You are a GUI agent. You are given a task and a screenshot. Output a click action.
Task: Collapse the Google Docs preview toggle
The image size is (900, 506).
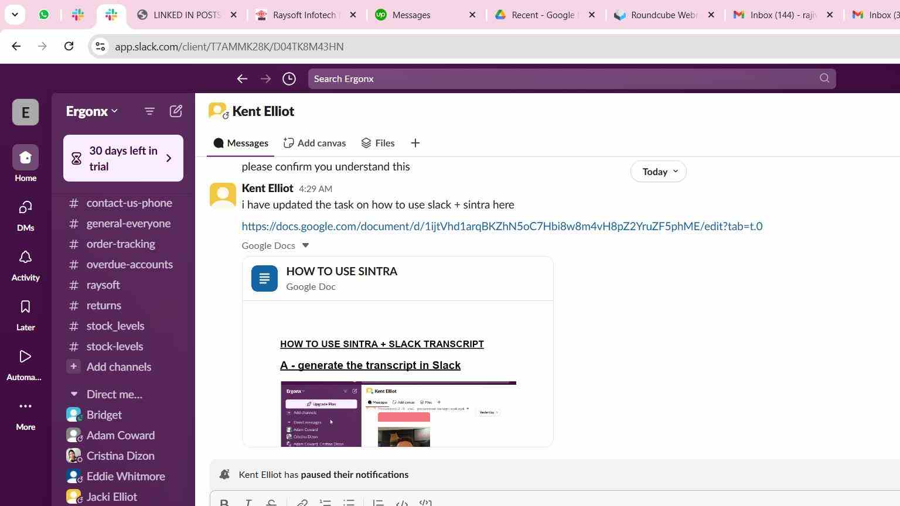click(305, 245)
